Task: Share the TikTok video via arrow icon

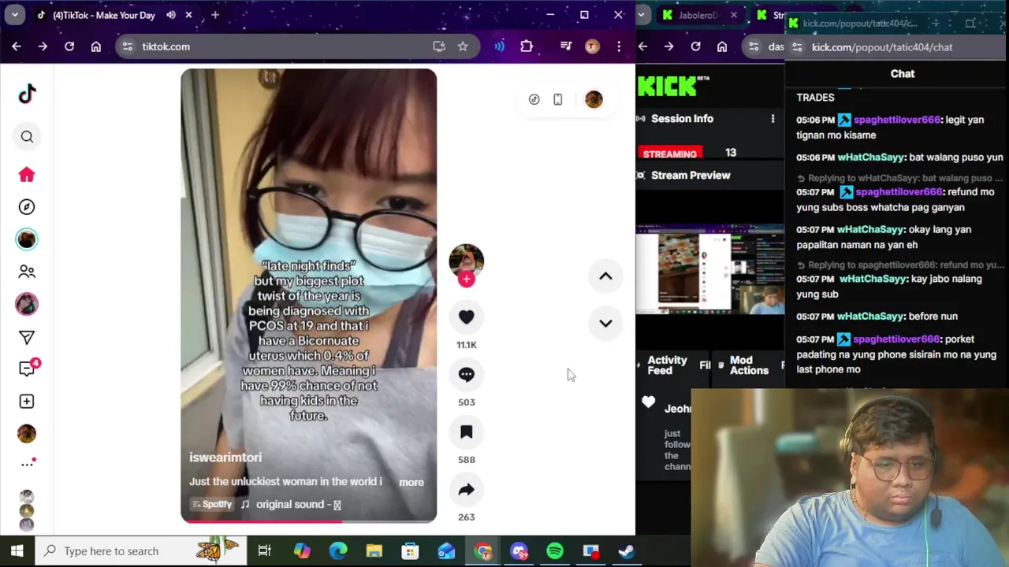Action: pyautogui.click(x=467, y=490)
